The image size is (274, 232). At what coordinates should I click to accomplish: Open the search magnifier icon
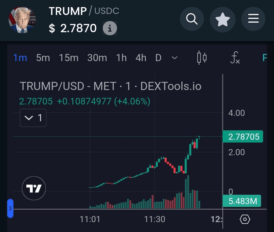point(192,19)
